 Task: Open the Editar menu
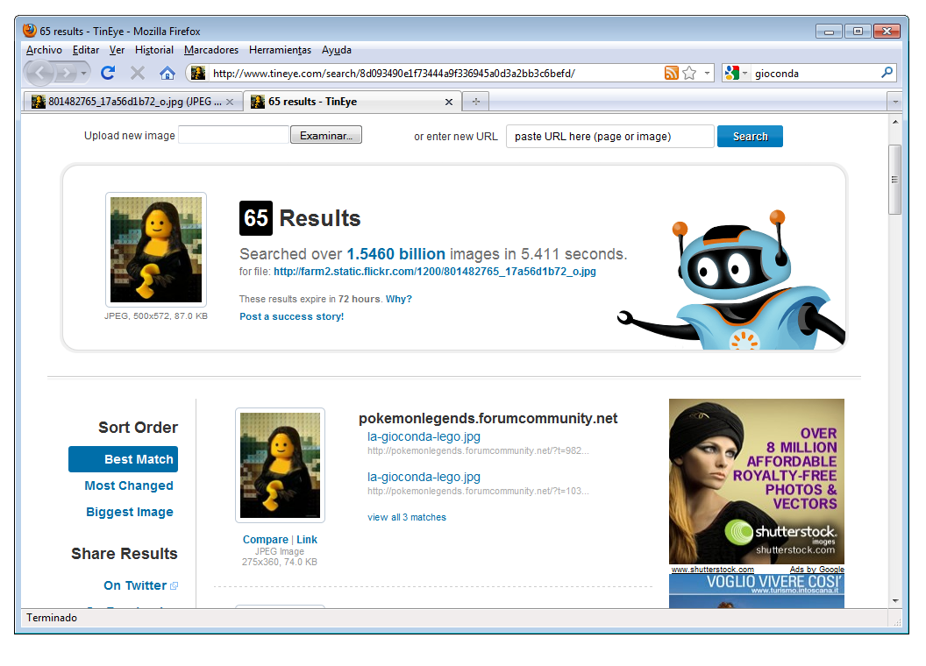click(86, 50)
